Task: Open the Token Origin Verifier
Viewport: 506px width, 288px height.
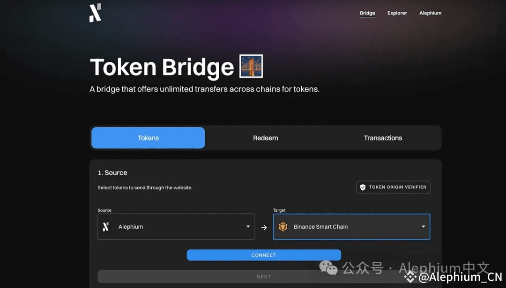Action: pyautogui.click(x=393, y=187)
